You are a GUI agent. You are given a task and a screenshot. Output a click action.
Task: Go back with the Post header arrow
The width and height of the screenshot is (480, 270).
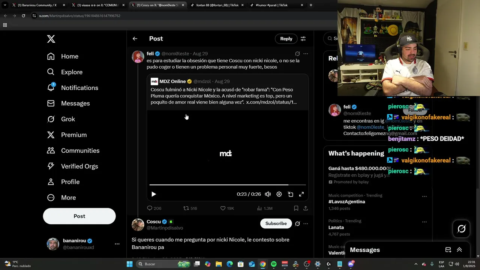click(x=135, y=39)
